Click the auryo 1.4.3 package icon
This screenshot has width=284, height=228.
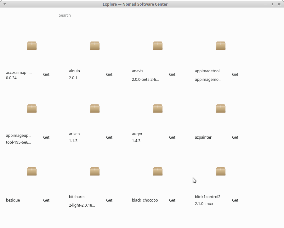(157, 108)
